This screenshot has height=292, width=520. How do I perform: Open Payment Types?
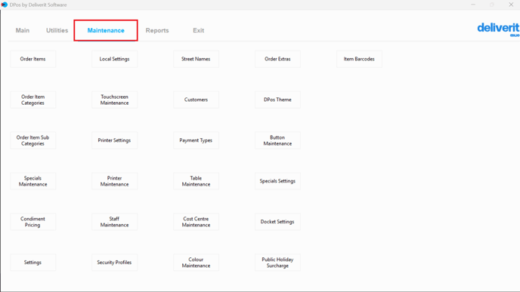pos(196,140)
